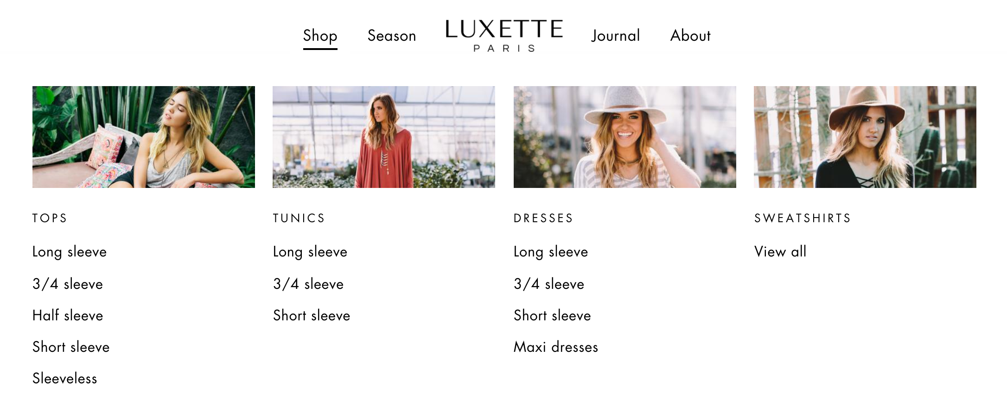
Task: Select the Tunics red dress thumbnail
Action: click(x=384, y=137)
